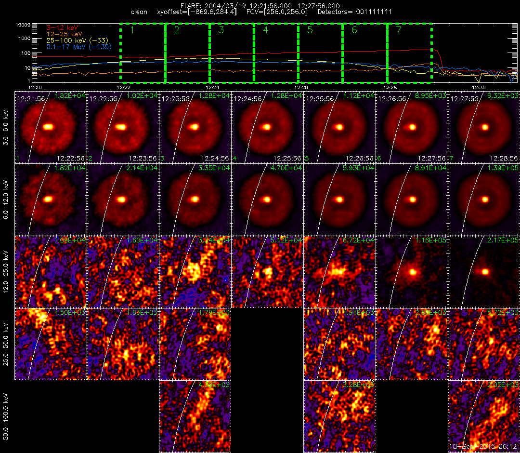
Task: Select interval marker 6 in the lightcurve
Action: tap(354, 30)
